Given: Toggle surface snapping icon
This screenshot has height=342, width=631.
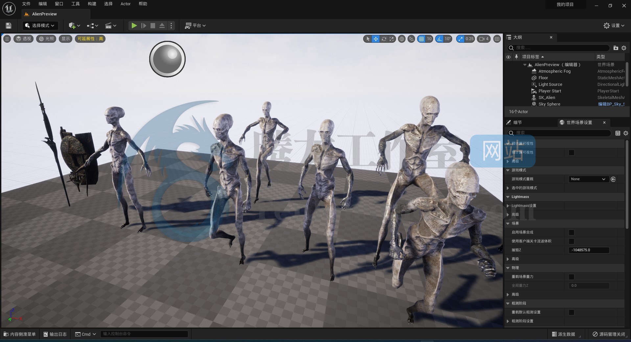Looking at the screenshot, I should (411, 39).
